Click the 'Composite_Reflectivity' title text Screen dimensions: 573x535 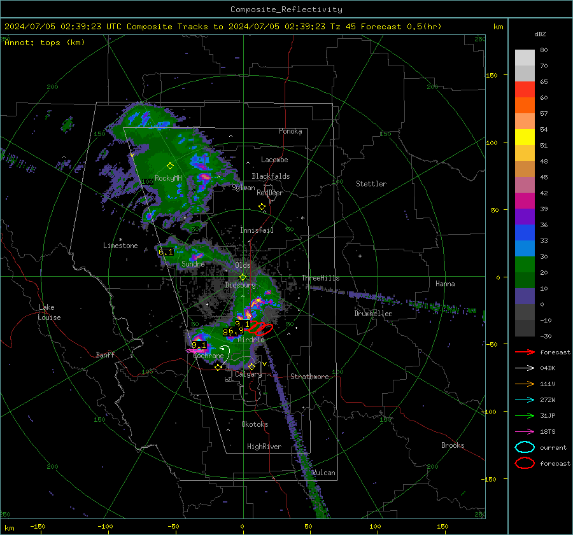286,10
